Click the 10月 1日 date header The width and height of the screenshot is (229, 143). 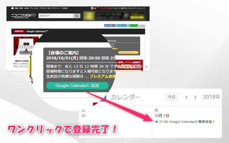pyautogui.click(x=162, y=116)
